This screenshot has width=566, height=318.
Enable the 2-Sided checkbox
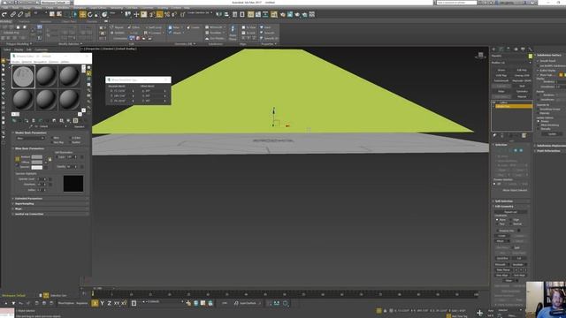pyautogui.click(x=70, y=138)
